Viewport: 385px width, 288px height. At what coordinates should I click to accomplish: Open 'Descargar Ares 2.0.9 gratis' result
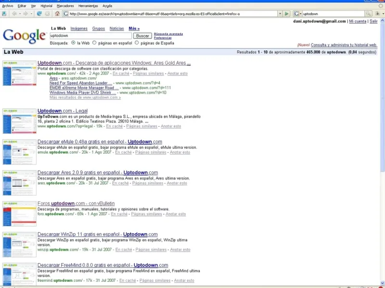click(98, 173)
